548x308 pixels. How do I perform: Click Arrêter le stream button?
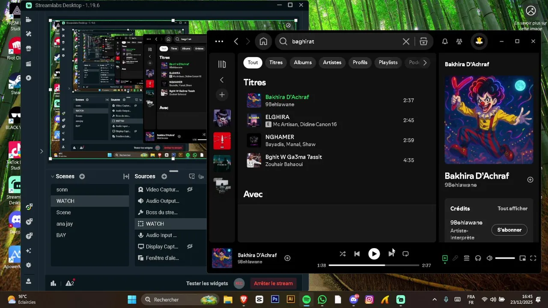(273, 283)
